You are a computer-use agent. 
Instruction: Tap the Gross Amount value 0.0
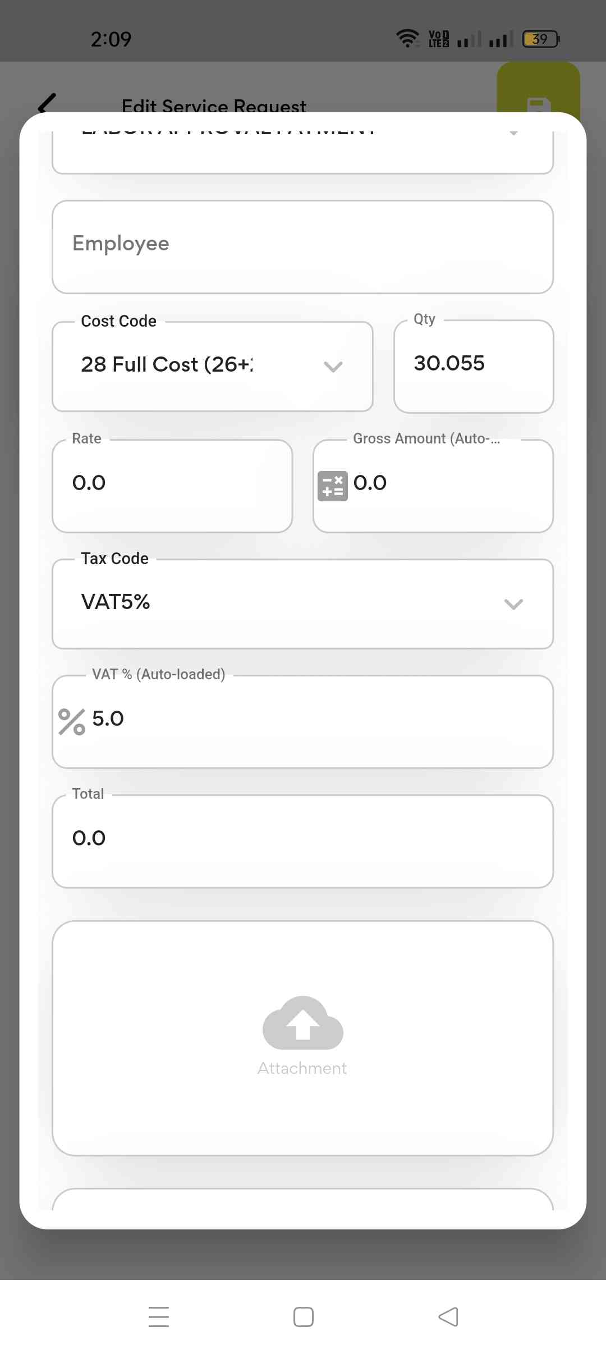tap(370, 483)
